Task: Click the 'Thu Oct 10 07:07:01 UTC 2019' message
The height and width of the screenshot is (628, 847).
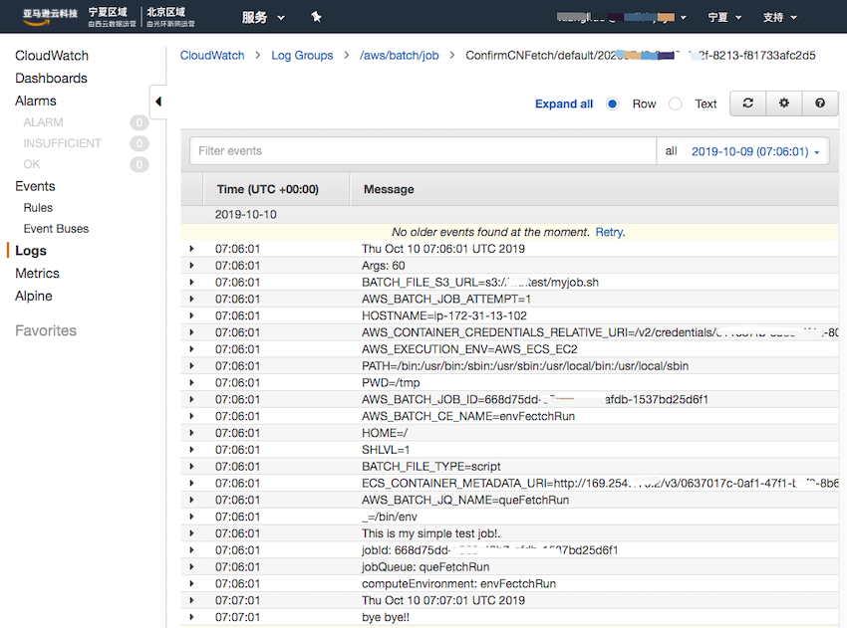Action: coord(443,600)
